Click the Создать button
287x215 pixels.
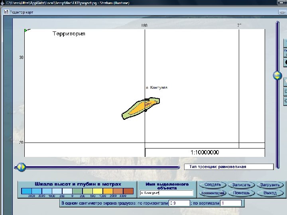tap(212, 185)
